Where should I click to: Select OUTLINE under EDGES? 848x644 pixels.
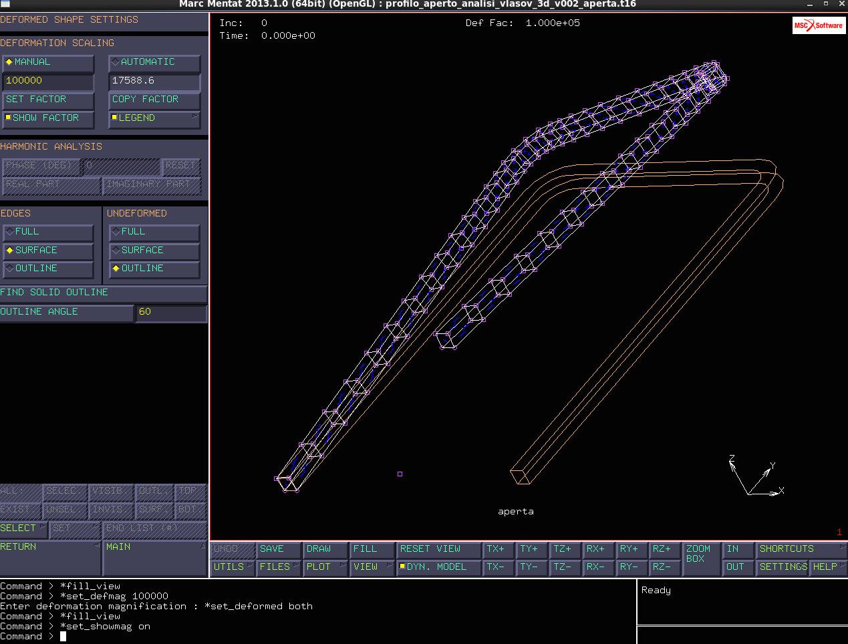click(48, 269)
